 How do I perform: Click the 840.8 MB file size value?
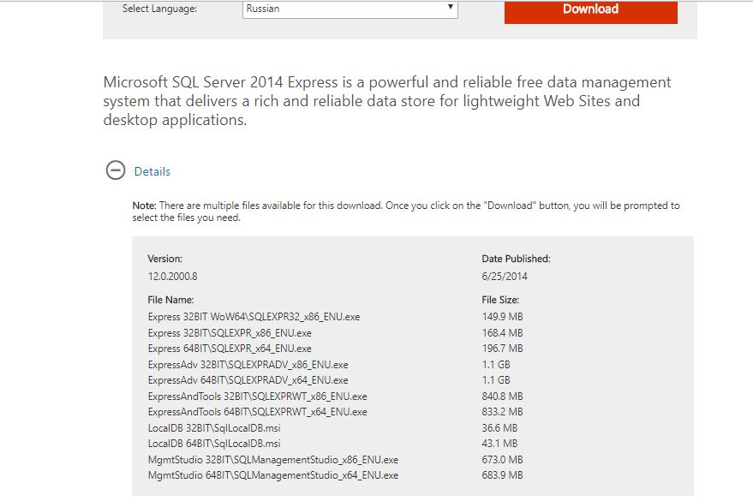coord(502,397)
